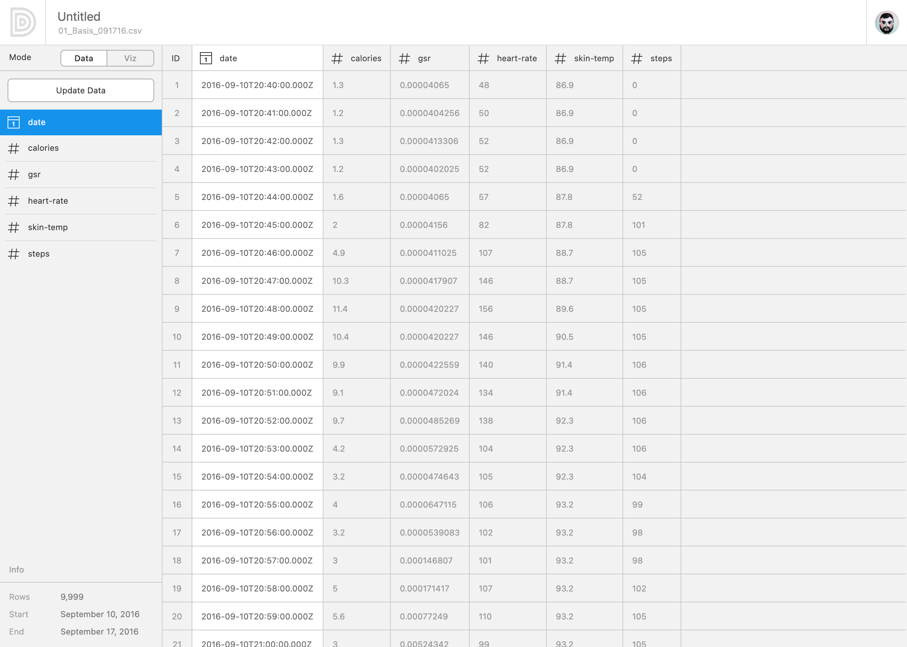Click the hash icon in gsr column header

[x=404, y=59]
